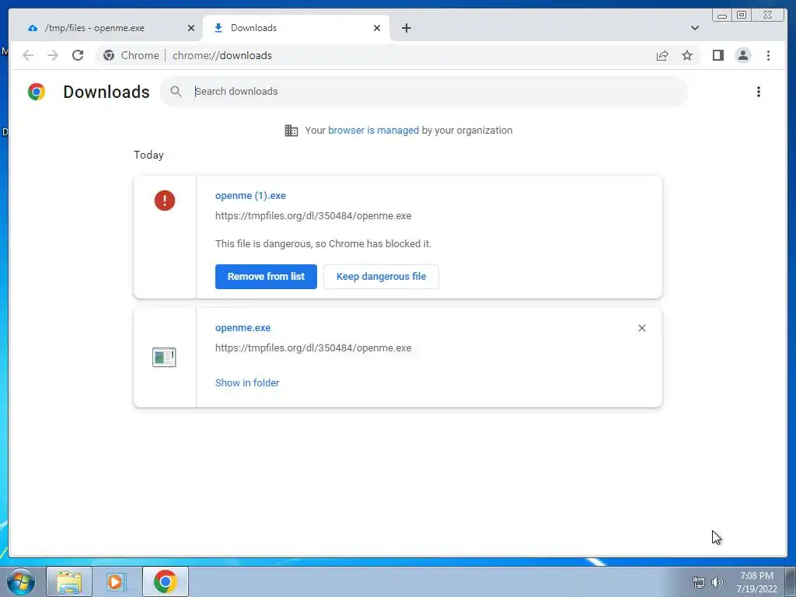Share this page via the share icon
The height and width of the screenshot is (597, 796).
coord(662,55)
